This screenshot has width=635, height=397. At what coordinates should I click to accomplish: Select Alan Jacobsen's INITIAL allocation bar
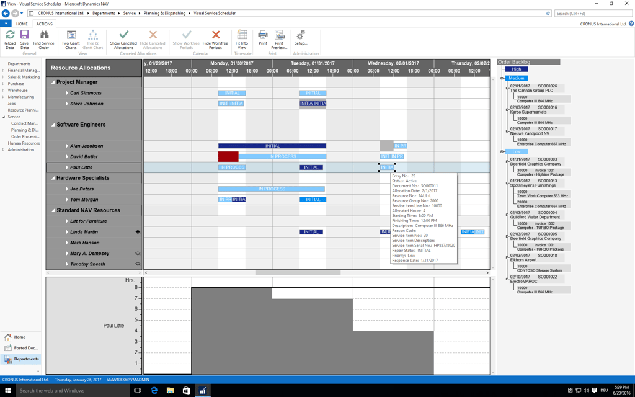(x=272, y=146)
